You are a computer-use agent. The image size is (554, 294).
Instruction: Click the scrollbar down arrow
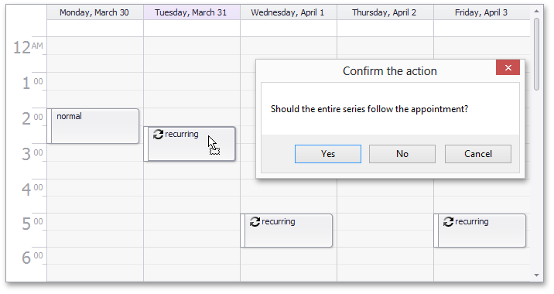click(x=536, y=275)
